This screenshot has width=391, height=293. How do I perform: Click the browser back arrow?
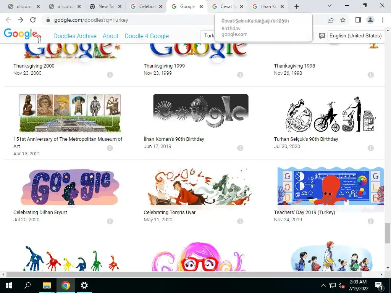coord(8,20)
